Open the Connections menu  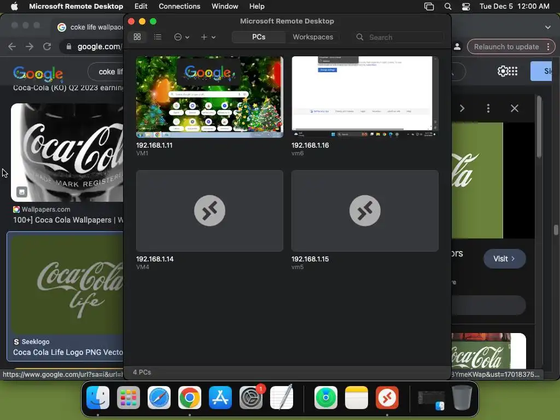tap(179, 7)
